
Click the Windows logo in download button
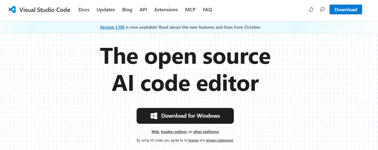coord(154,116)
